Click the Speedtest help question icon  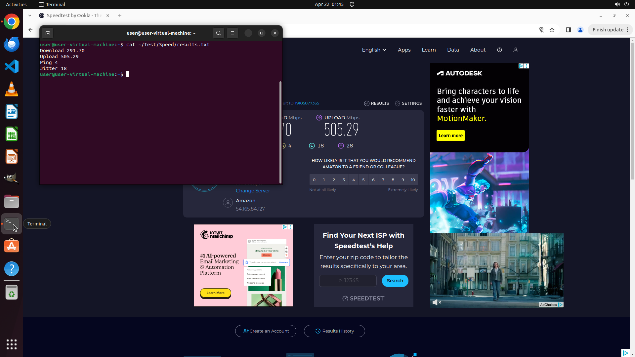499,50
